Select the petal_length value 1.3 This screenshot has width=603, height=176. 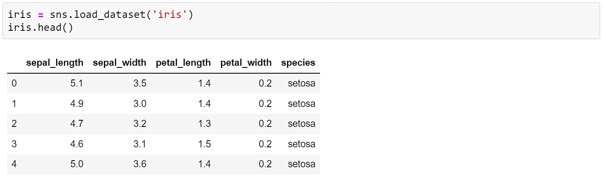click(x=204, y=124)
